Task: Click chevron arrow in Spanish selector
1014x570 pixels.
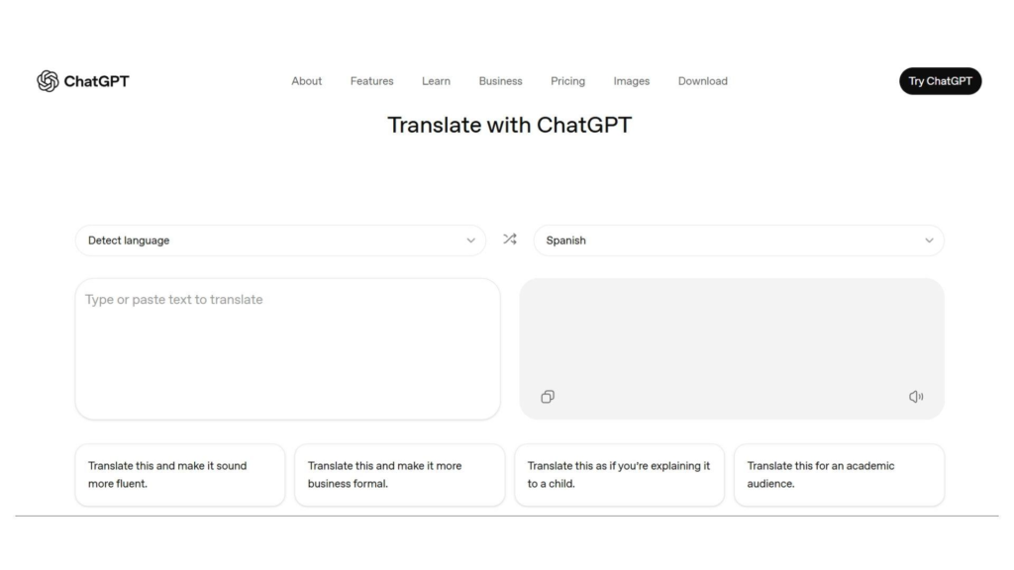Action: pyautogui.click(x=929, y=240)
